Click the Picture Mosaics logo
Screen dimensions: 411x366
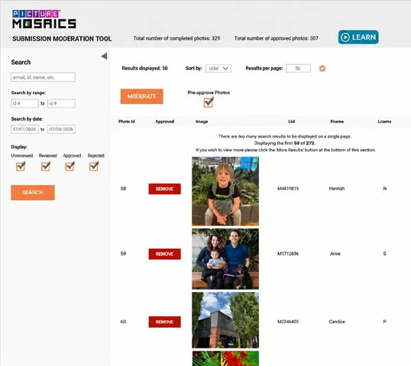click(x=44, y=19)
